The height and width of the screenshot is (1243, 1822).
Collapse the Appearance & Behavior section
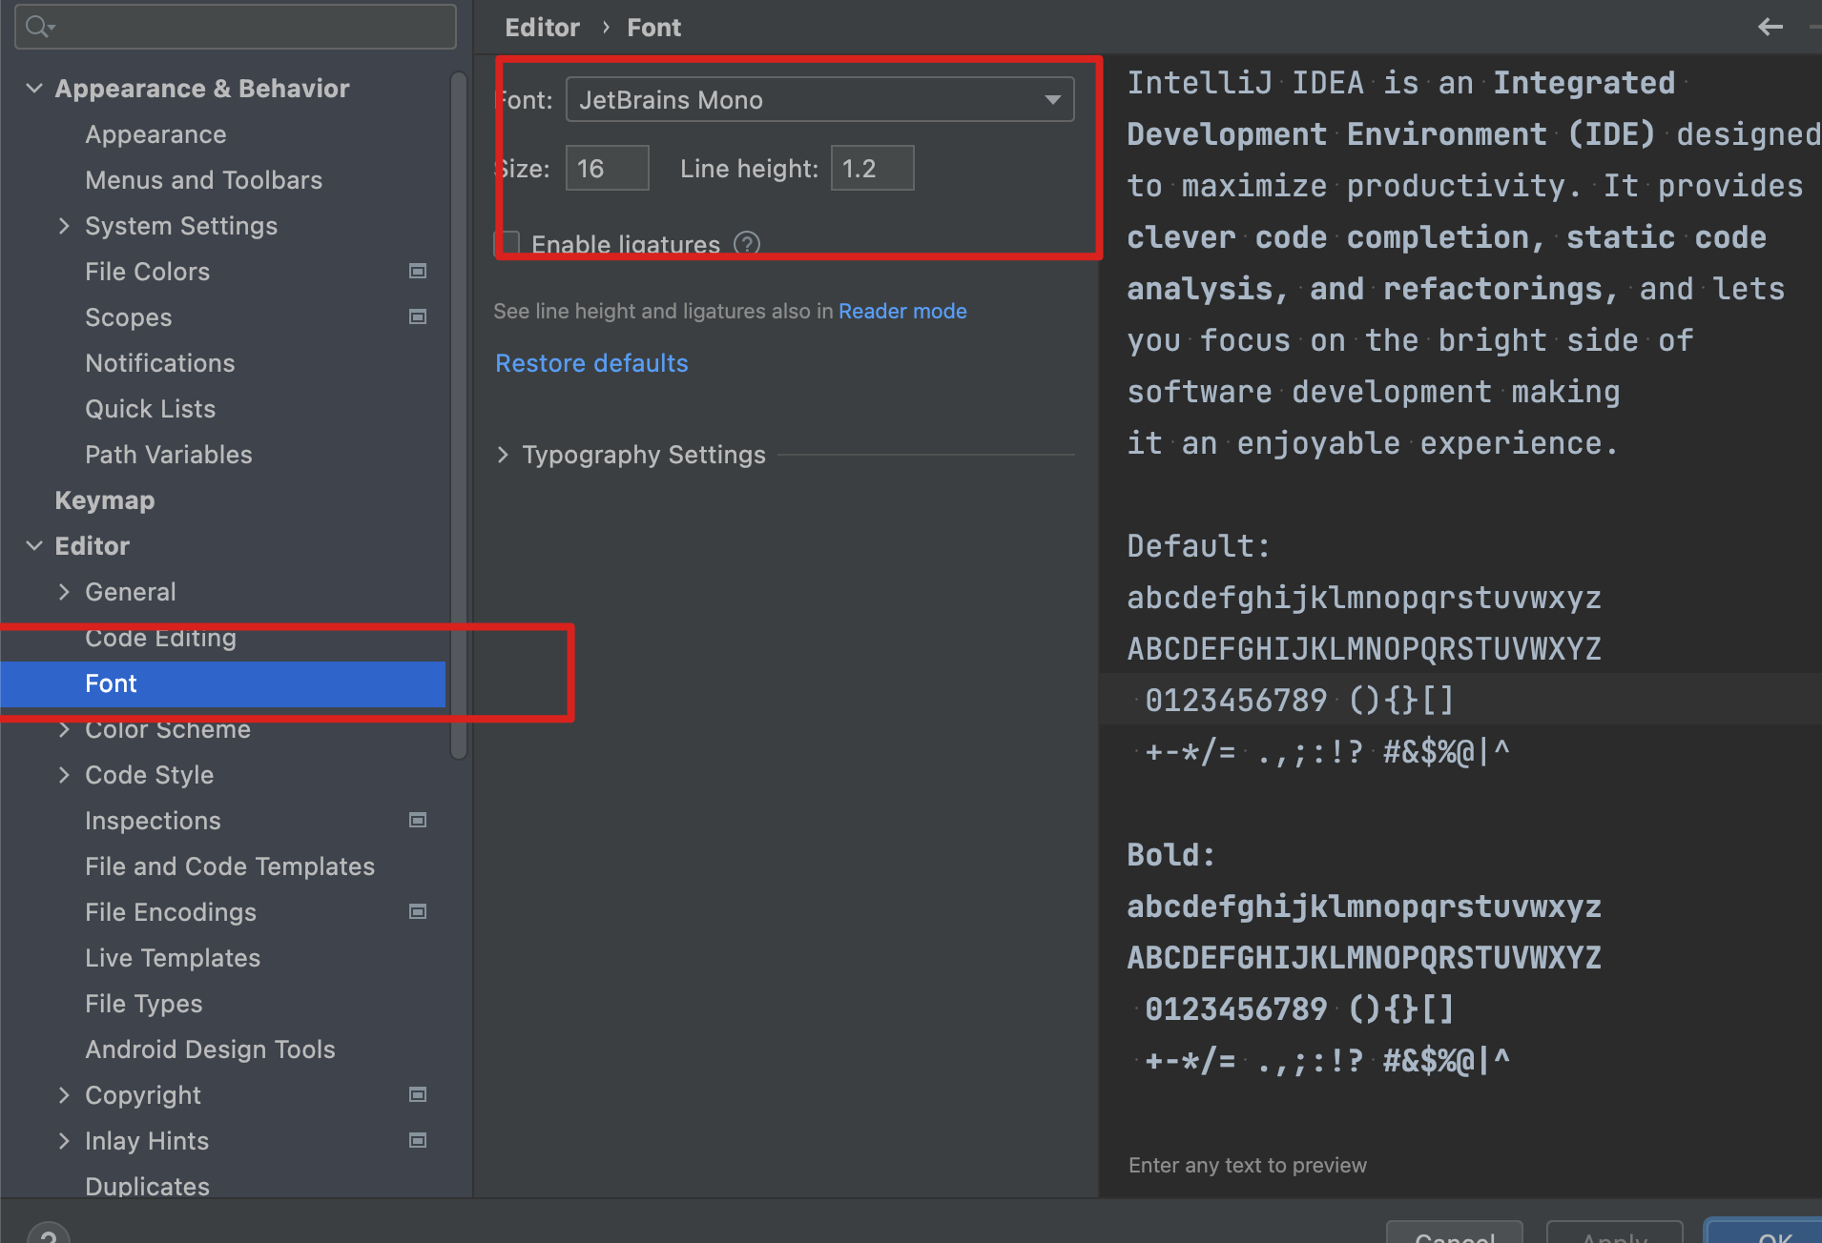pyautogui.click(x=34, y=89)
